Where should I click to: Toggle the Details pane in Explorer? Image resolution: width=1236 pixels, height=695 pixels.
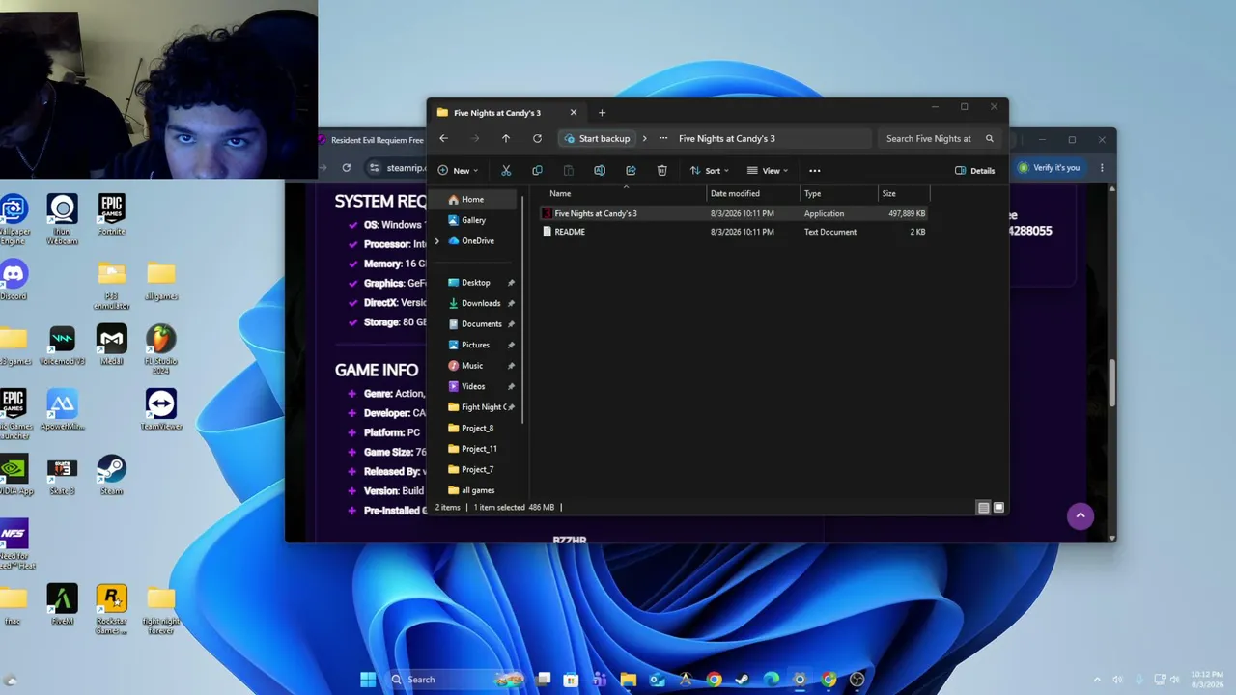[975, 171]
